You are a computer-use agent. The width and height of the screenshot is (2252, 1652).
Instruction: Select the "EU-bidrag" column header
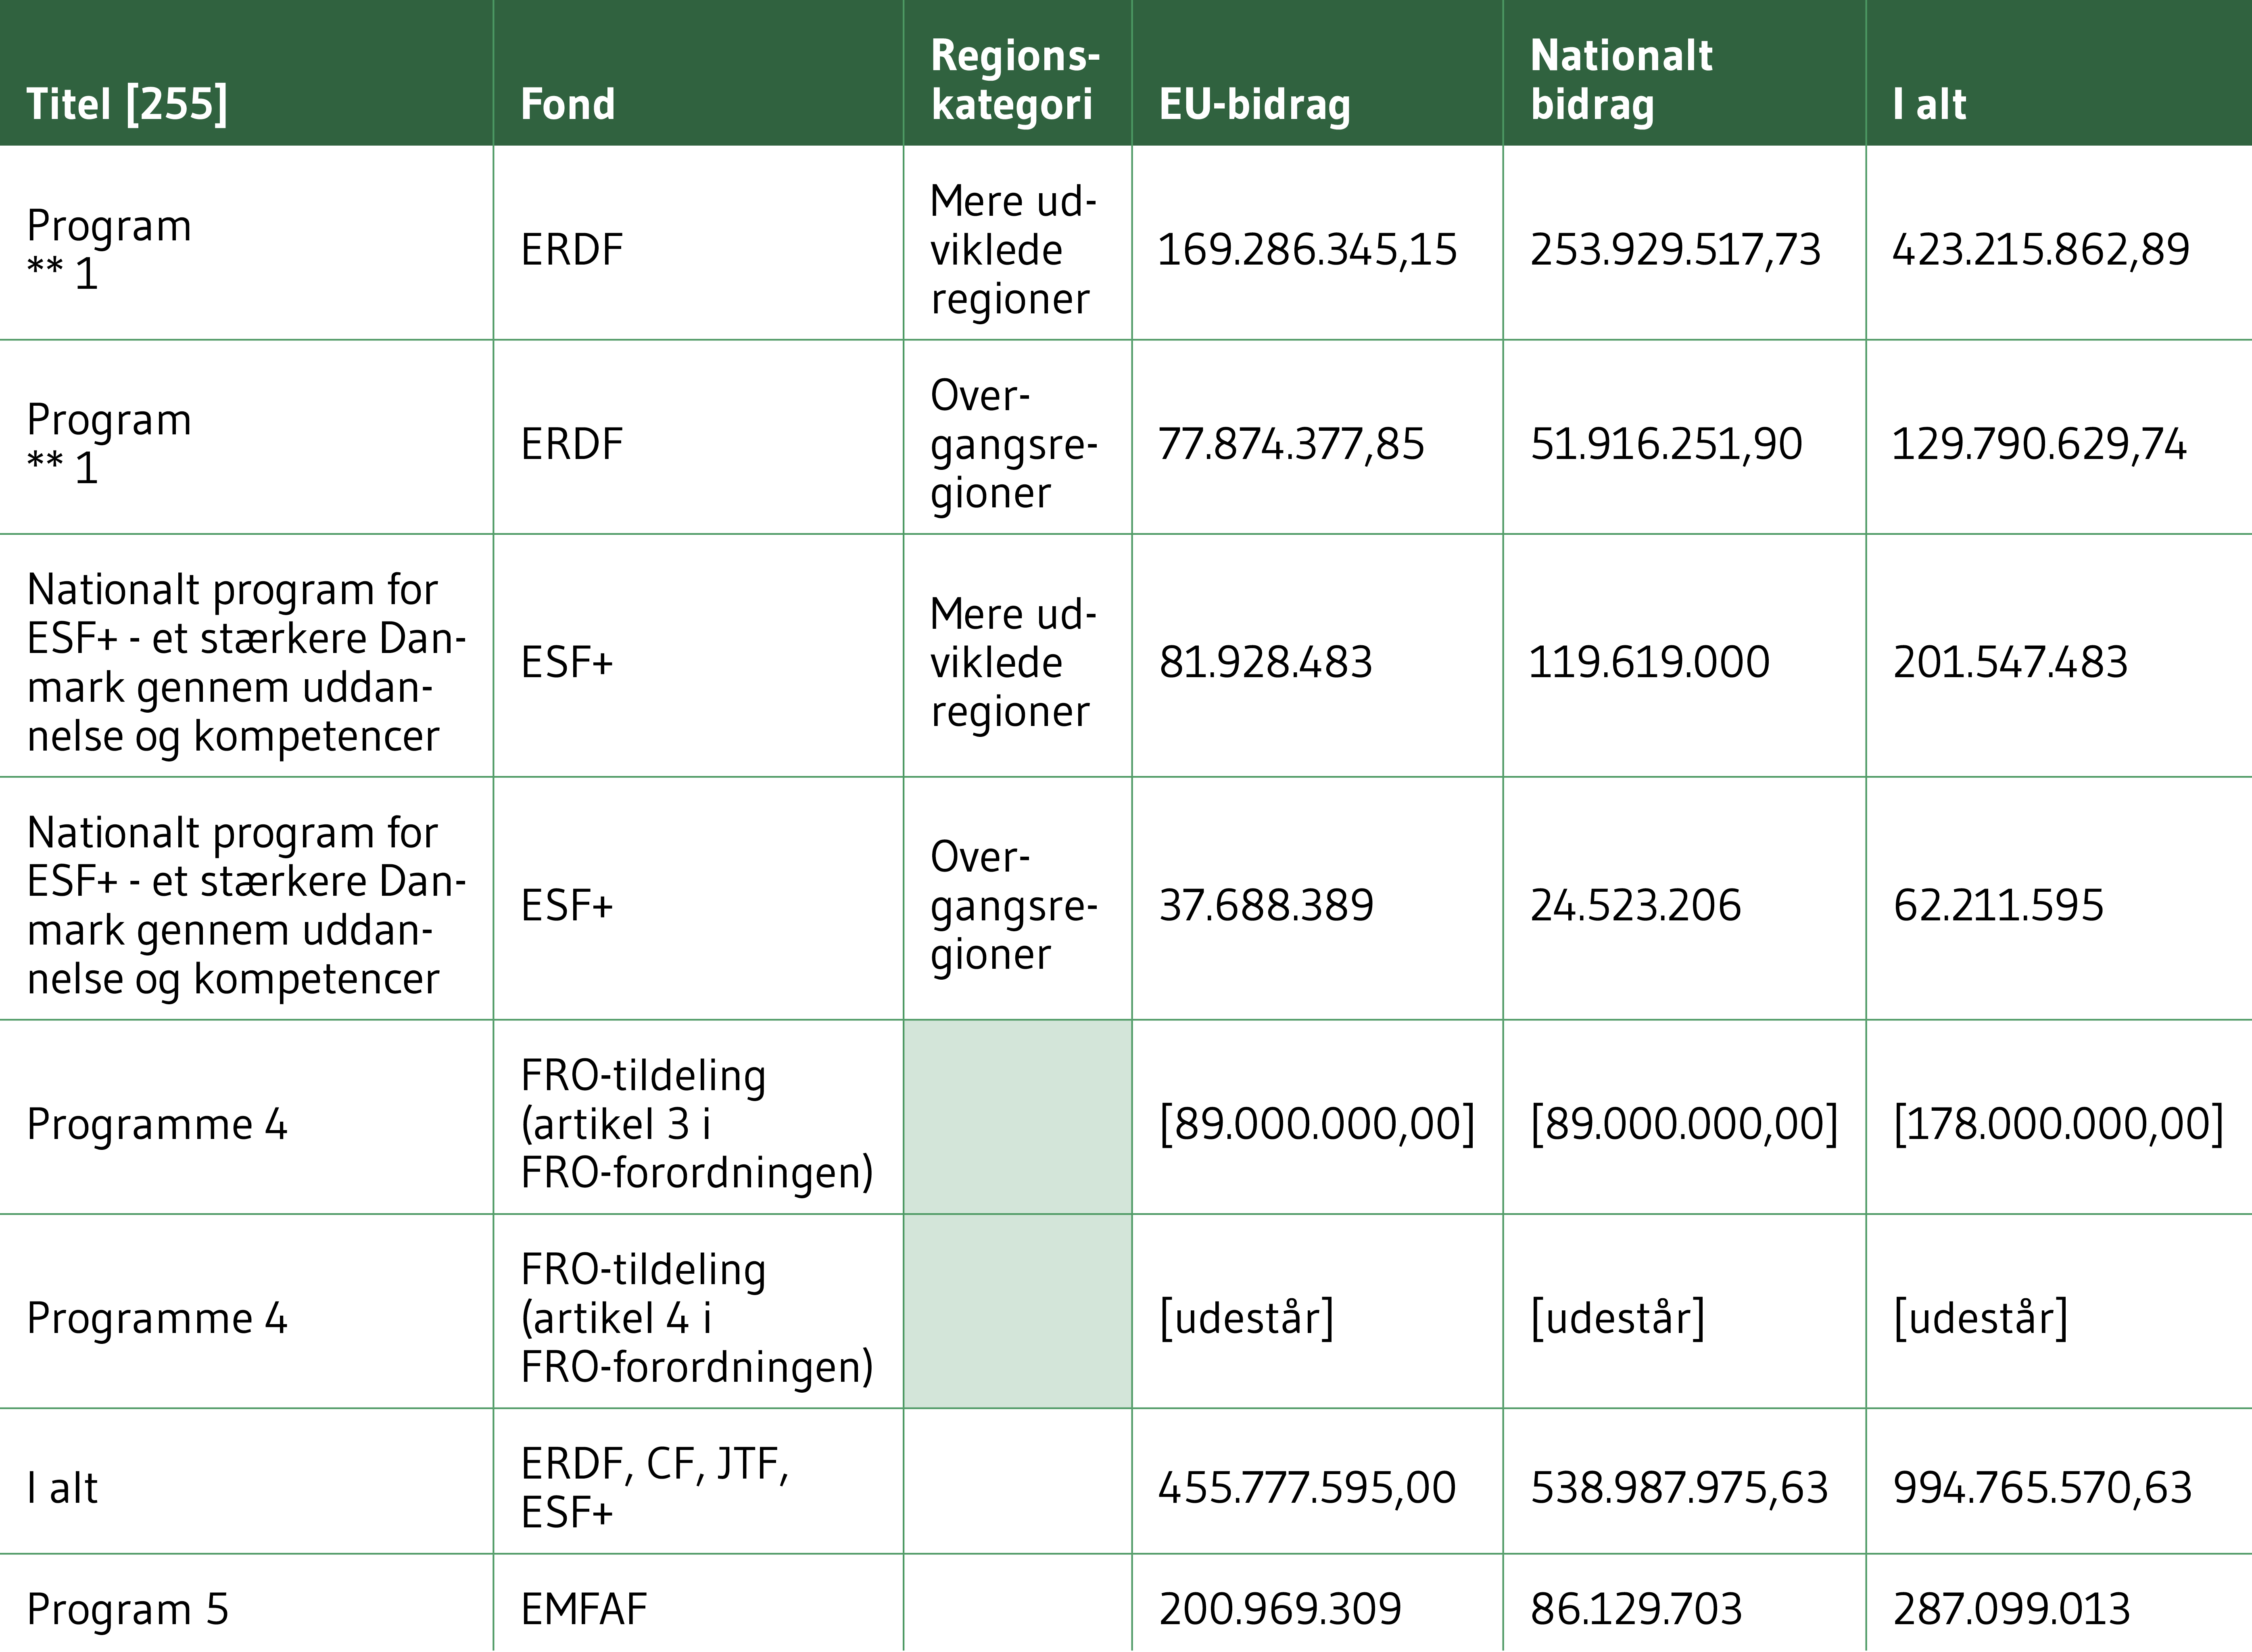pyautogui.click(x=1254, y=104)
